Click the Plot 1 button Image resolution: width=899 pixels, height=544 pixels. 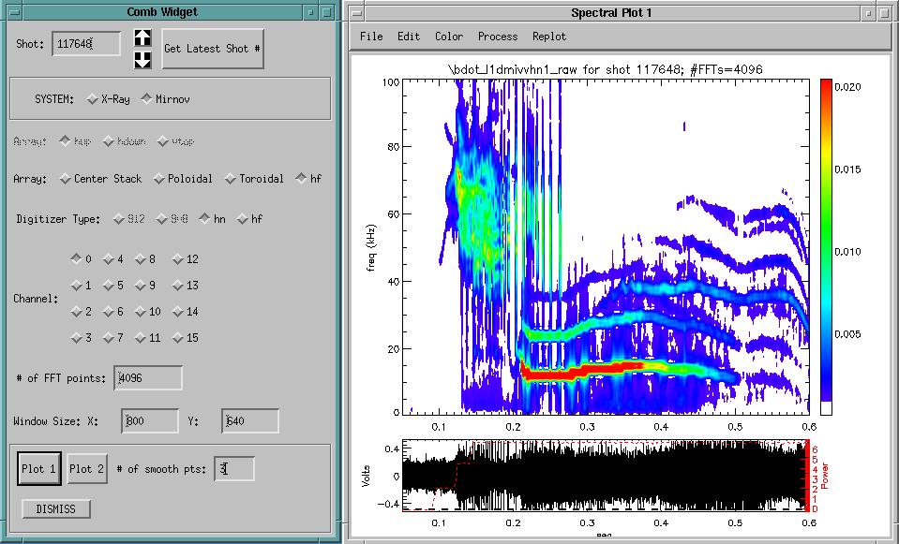(39, 468)
